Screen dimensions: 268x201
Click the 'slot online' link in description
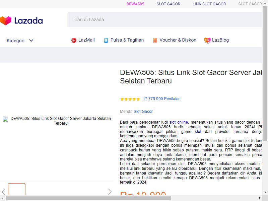179,122
